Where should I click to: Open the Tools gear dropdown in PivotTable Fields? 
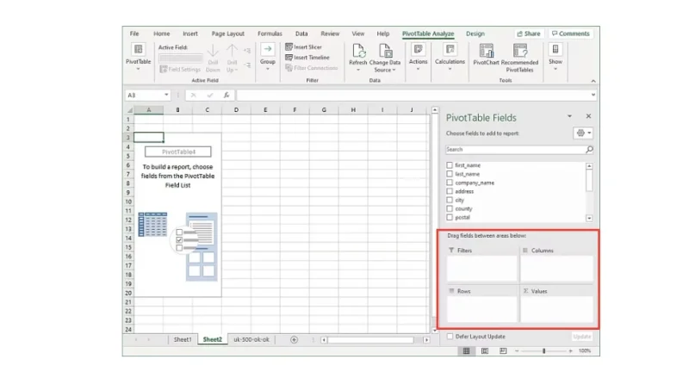584,133
